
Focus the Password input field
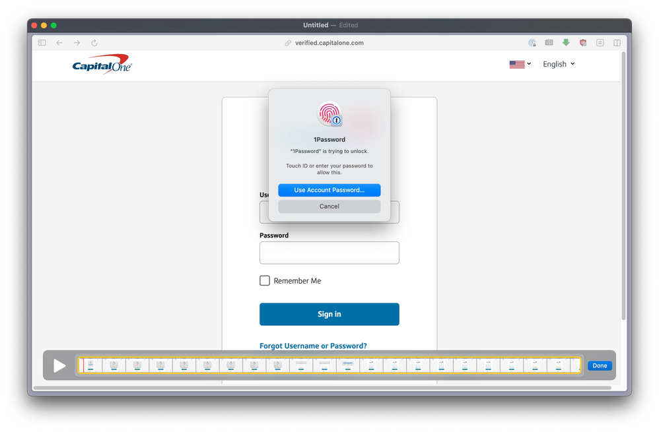(329, 253)
